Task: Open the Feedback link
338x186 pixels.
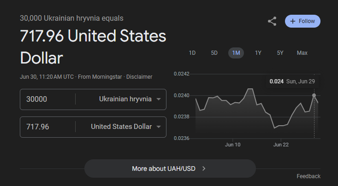Action: tap(308, 176)
